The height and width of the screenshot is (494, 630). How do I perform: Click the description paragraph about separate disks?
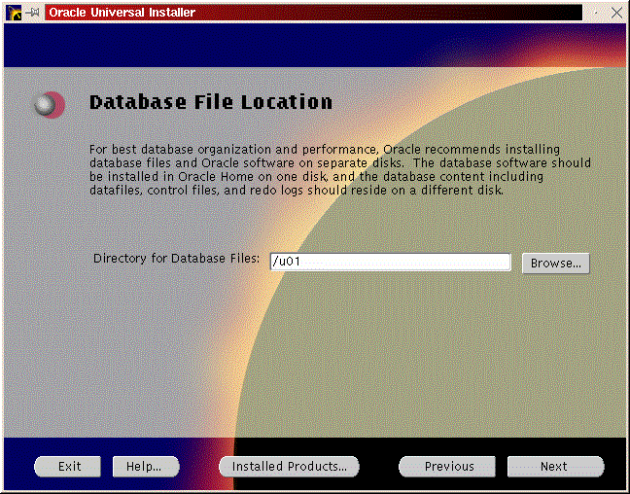[x=339, y=170]
